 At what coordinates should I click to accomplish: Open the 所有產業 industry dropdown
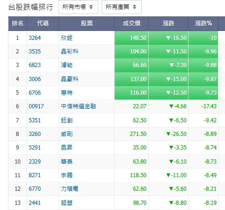point(122,7)
